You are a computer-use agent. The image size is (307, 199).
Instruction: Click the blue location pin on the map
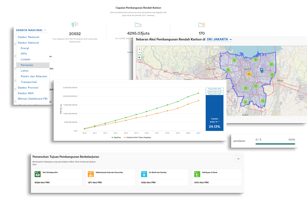261,70
